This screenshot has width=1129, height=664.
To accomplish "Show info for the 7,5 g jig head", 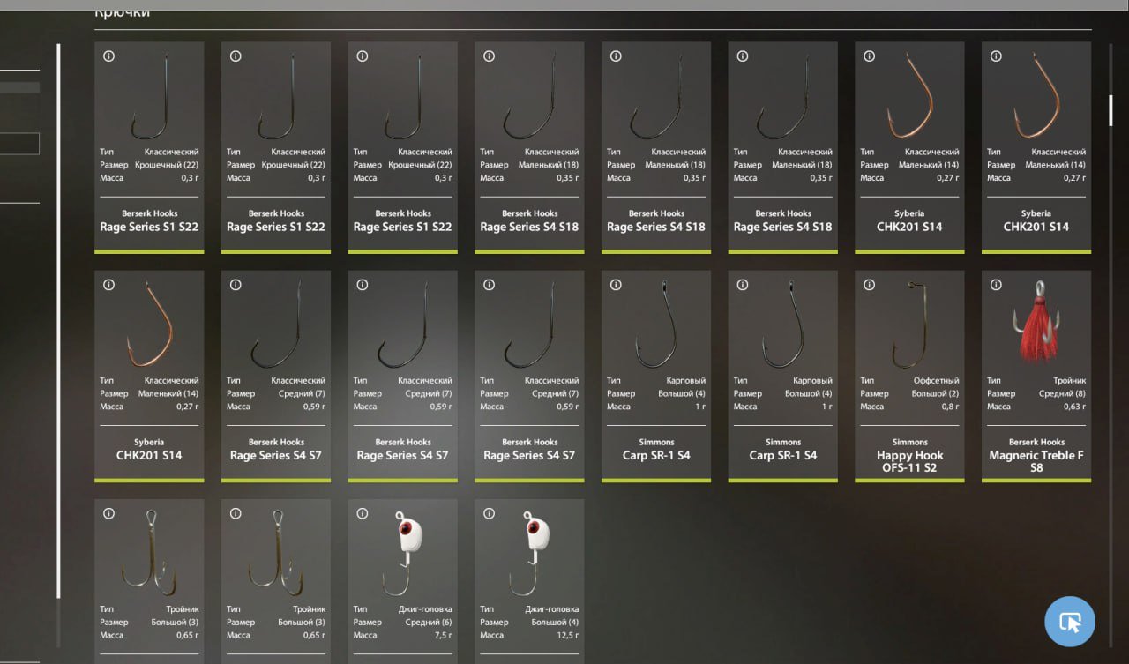I will (362, 514).
